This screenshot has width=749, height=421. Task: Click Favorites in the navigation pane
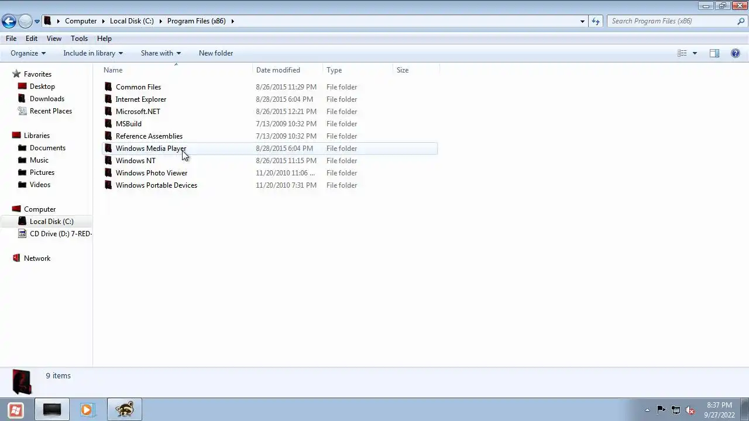click(37, 74)
